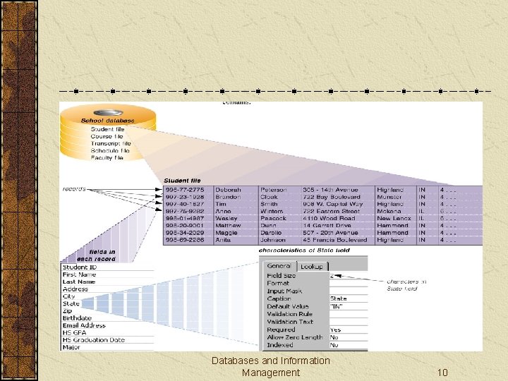This screenshot has width=508, height=381.
Task: Click first name "Brandon" in Student file
Action: [229, 197]
